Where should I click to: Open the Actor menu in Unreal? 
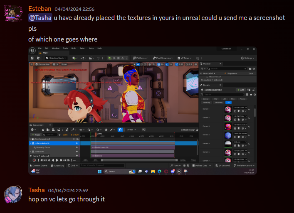[x=91, y=48]
